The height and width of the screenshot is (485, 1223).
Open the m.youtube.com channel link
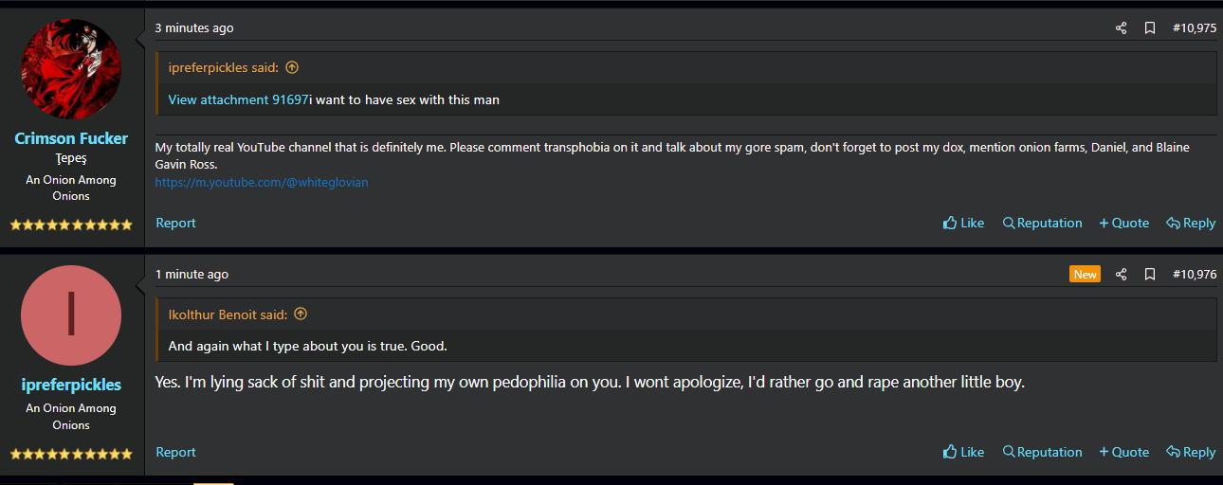(262, 182)
